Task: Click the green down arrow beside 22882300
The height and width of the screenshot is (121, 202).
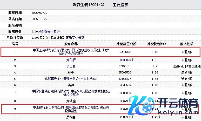Action: [133, 118]
